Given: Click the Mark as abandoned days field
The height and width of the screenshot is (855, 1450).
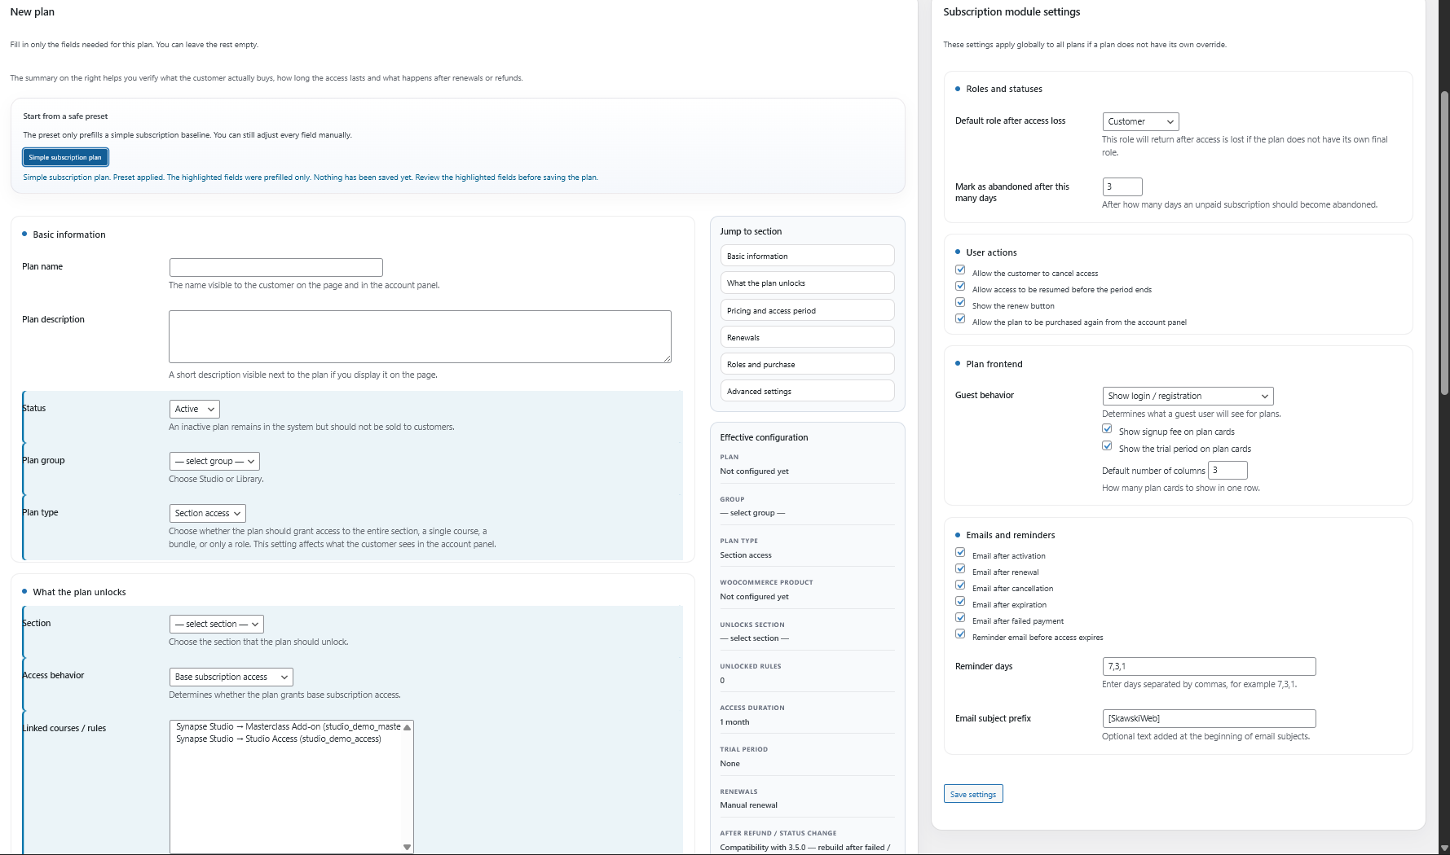Looking at the screenshot, I should pos(1122,186).
